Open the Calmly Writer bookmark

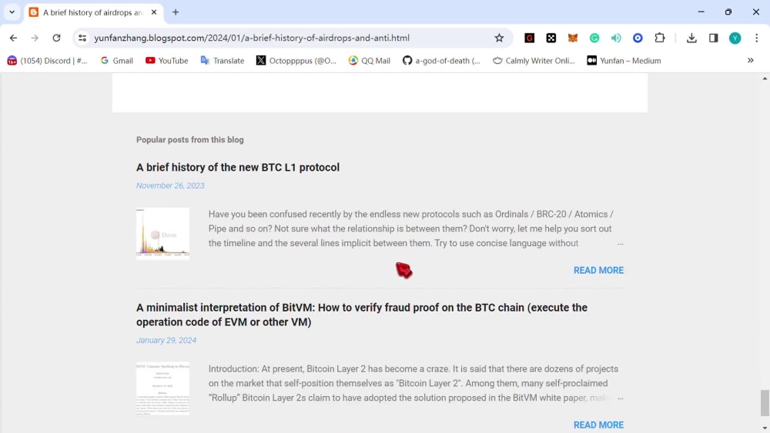coord(534,60)
